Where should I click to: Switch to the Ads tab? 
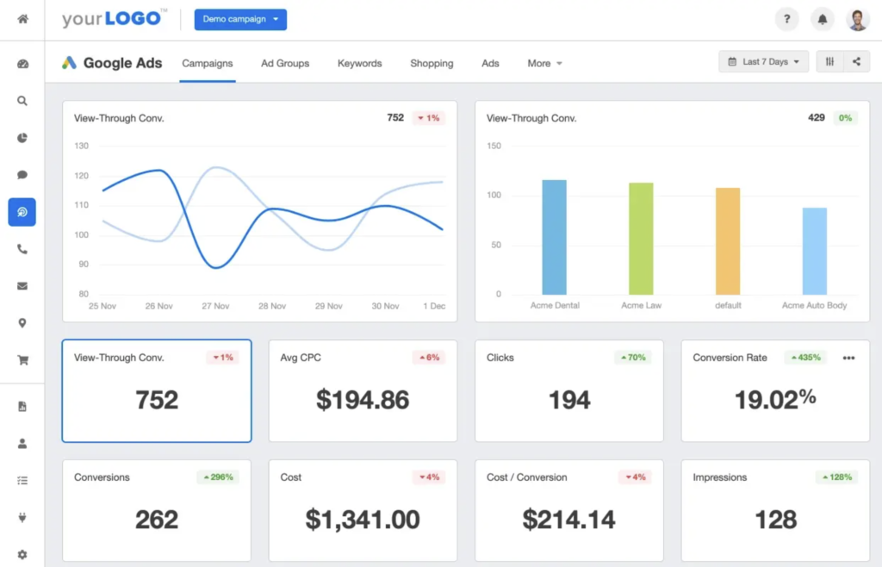pyautogui.click(x=490, y=64)
